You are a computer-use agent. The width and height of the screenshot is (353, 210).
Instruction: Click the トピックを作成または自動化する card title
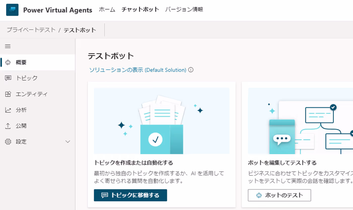click(133, 163)
